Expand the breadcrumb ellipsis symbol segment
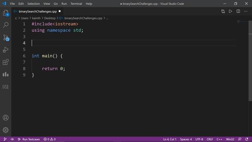Viewport: 252px width, 142px height. tap(107, 19)
